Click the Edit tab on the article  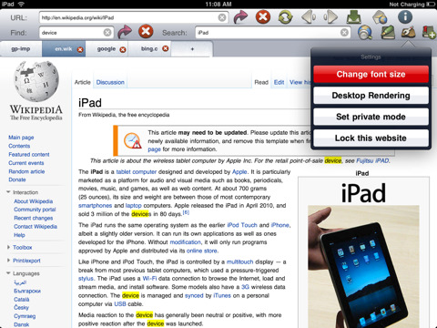(279, 82)
